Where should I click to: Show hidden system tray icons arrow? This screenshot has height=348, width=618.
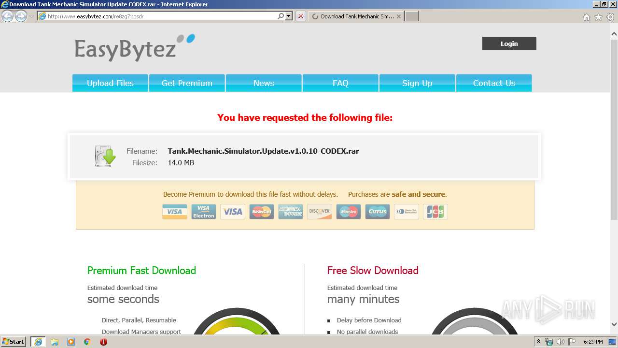tap(538, 342)
